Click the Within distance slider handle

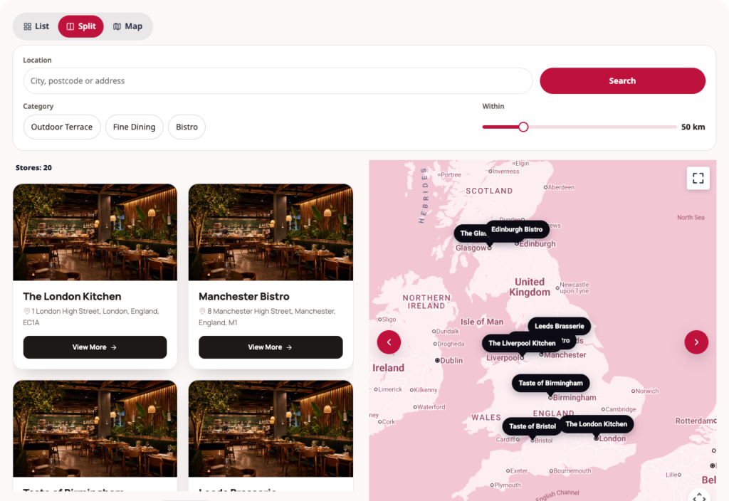point(523,127)
